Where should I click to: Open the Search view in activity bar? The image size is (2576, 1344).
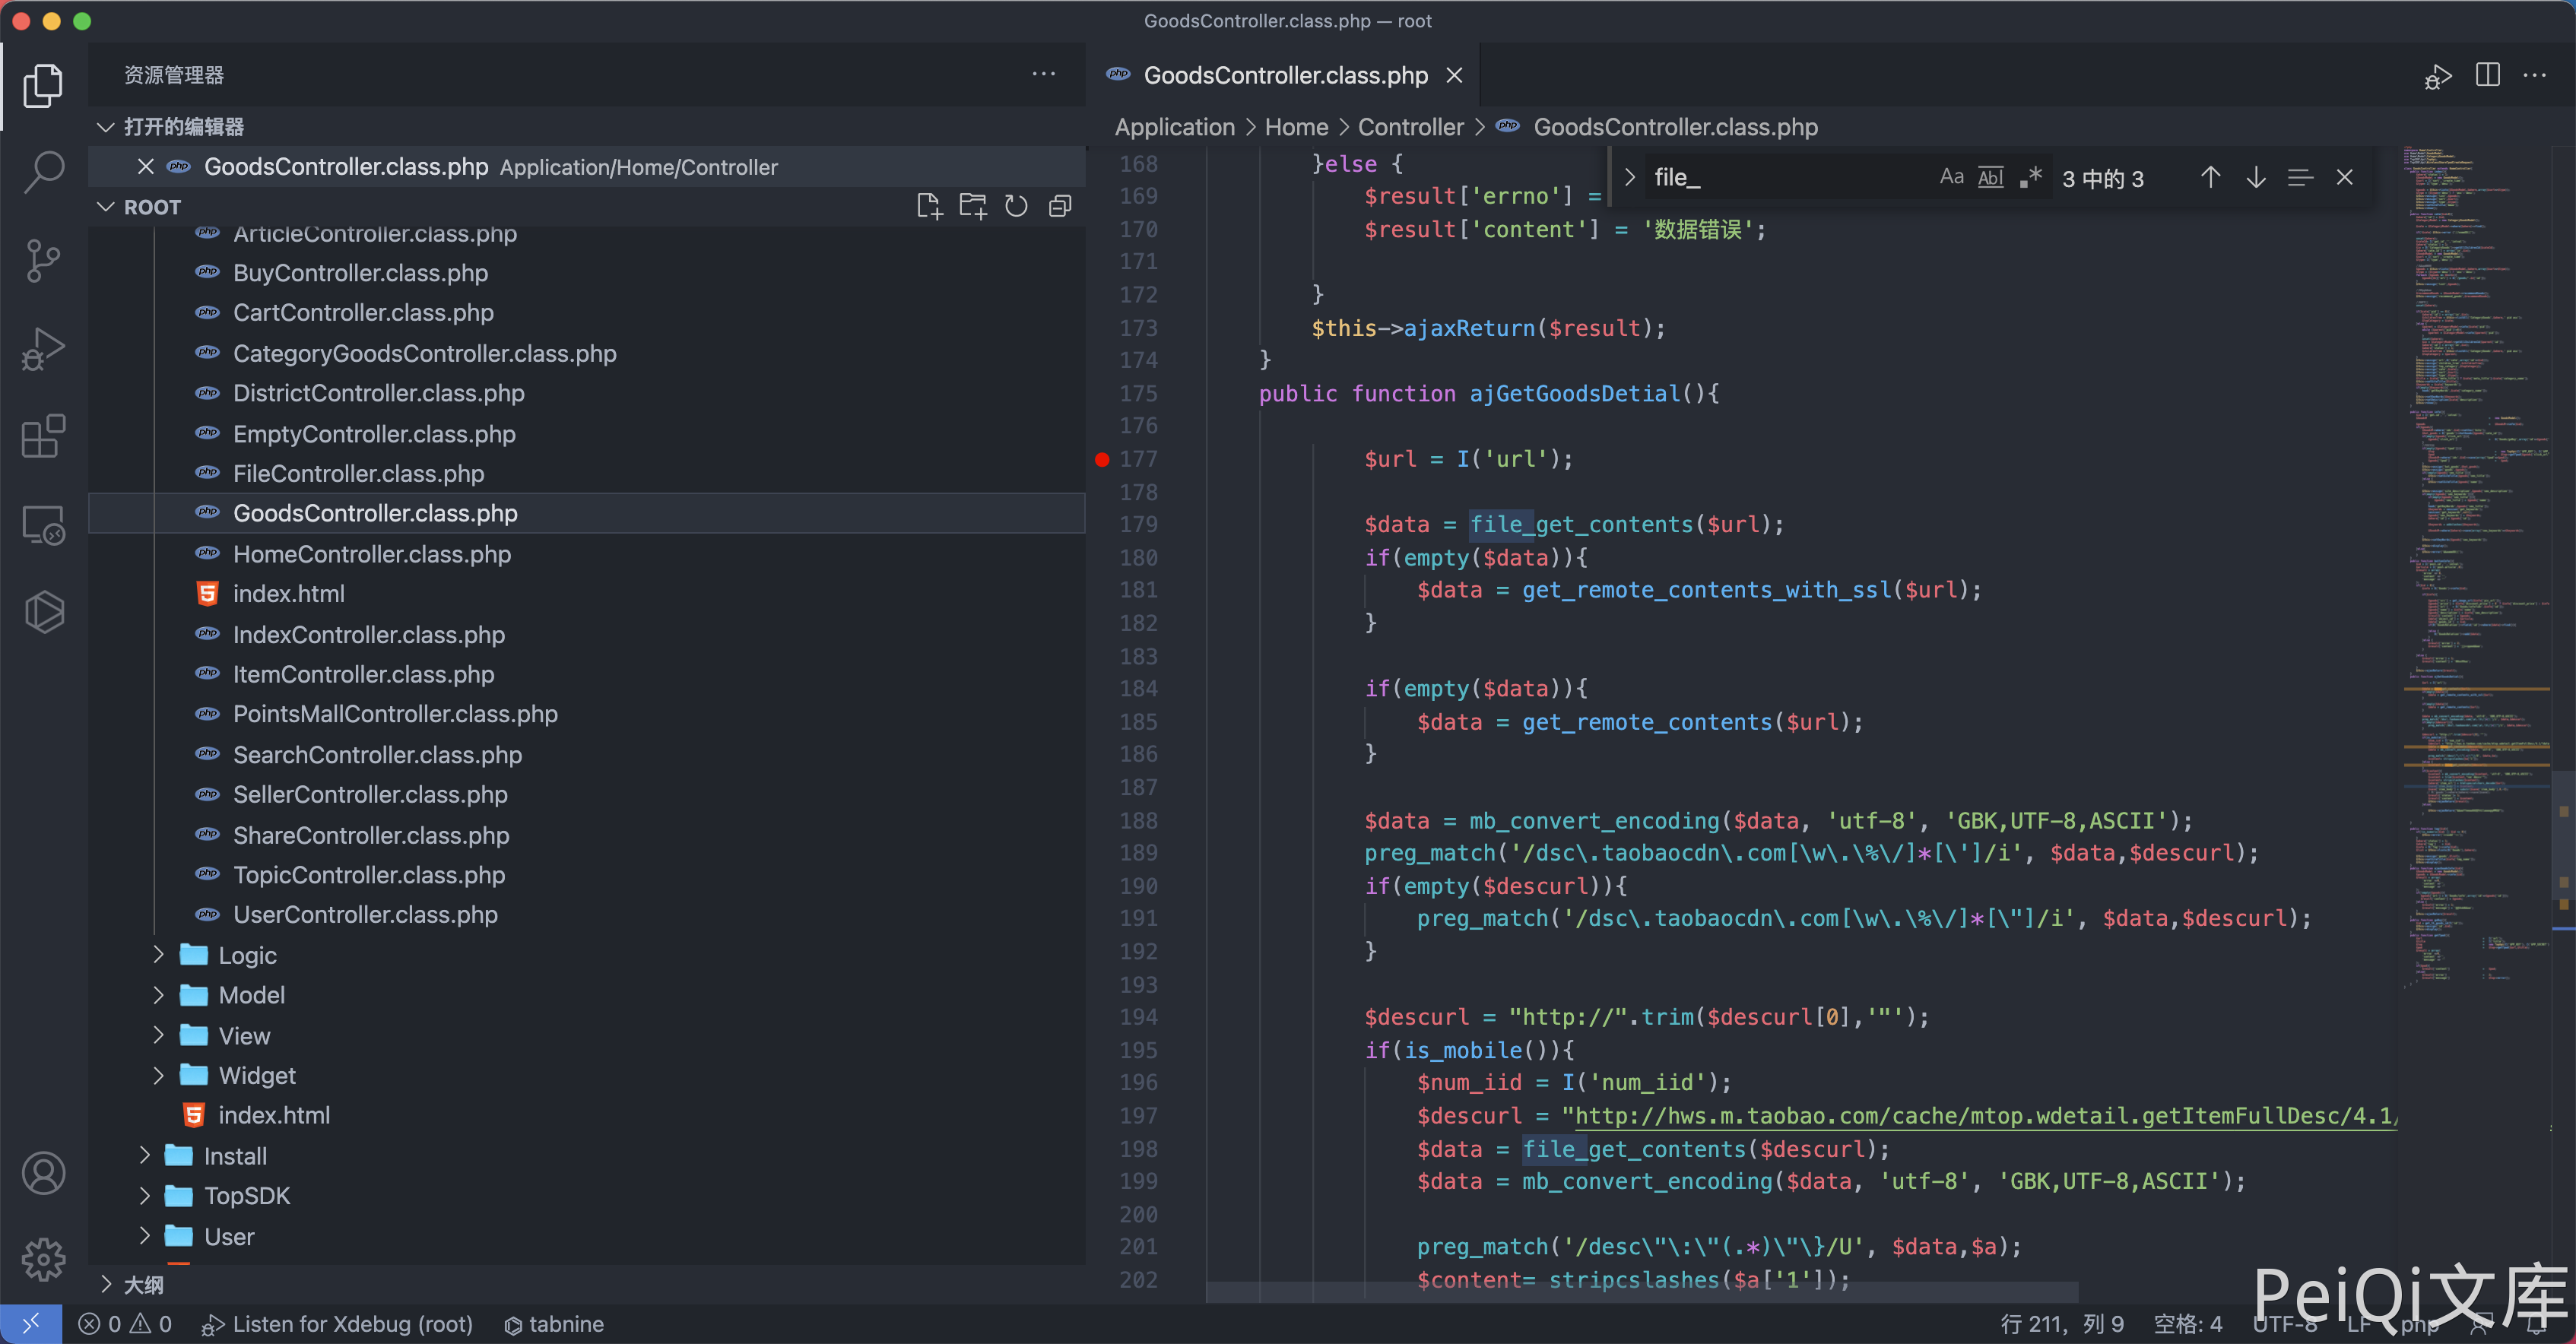[43, 172]
